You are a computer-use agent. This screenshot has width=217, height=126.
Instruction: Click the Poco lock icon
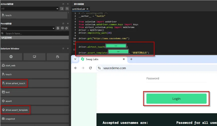pyautogui.click(x=58, y=28)
